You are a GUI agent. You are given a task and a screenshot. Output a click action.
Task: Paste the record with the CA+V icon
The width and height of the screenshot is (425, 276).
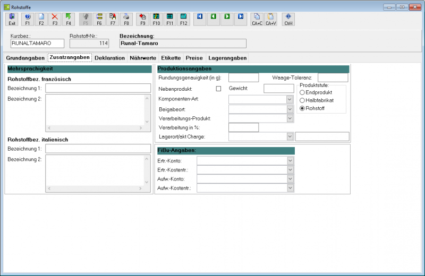(x=271, y=20)
